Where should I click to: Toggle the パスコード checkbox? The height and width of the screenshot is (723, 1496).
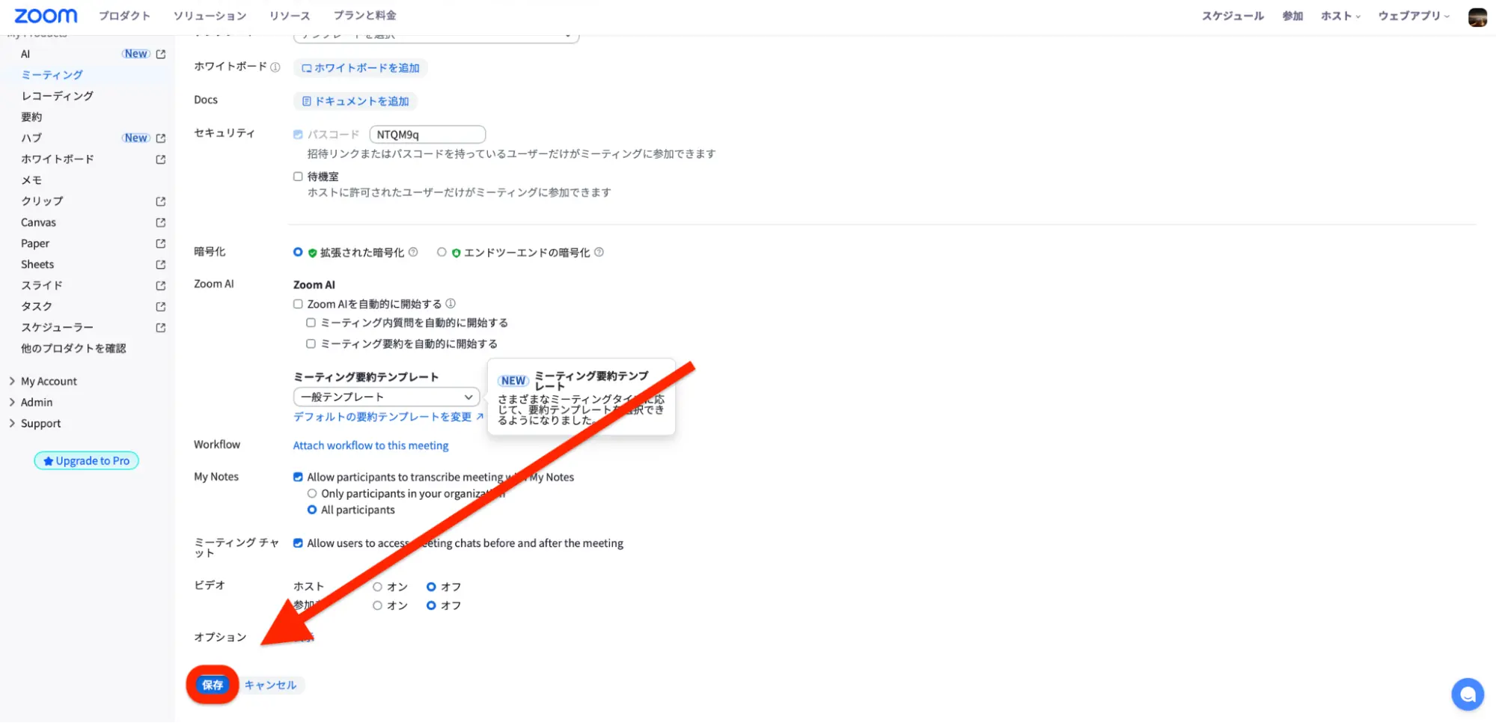click(x=298, y=135)
